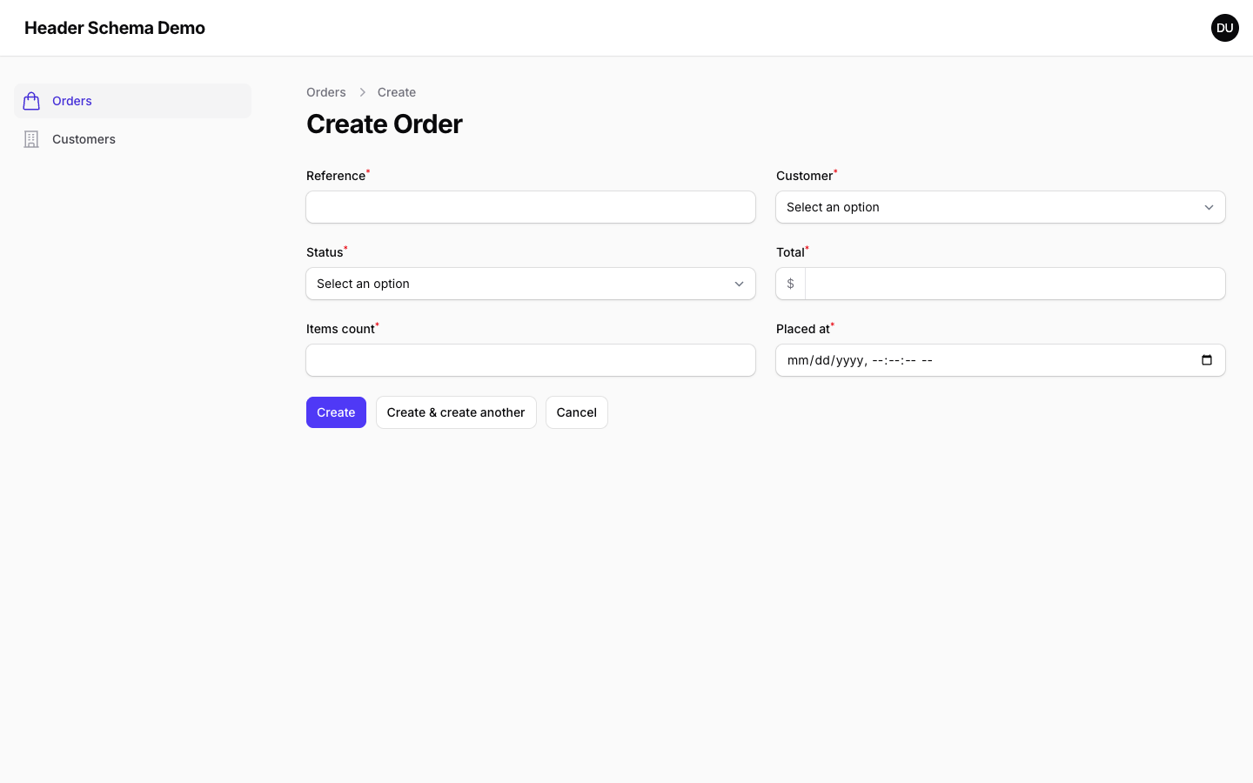This screenshot has width=1253, height=783.
Task: Open the DU user avatar menu
Action: 1224,28
